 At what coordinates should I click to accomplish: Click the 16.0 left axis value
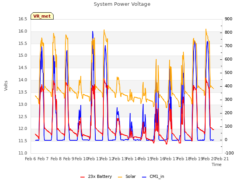23,31
